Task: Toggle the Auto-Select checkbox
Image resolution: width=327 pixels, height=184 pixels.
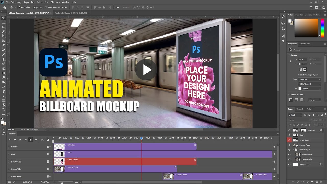Action: point(19,7)
